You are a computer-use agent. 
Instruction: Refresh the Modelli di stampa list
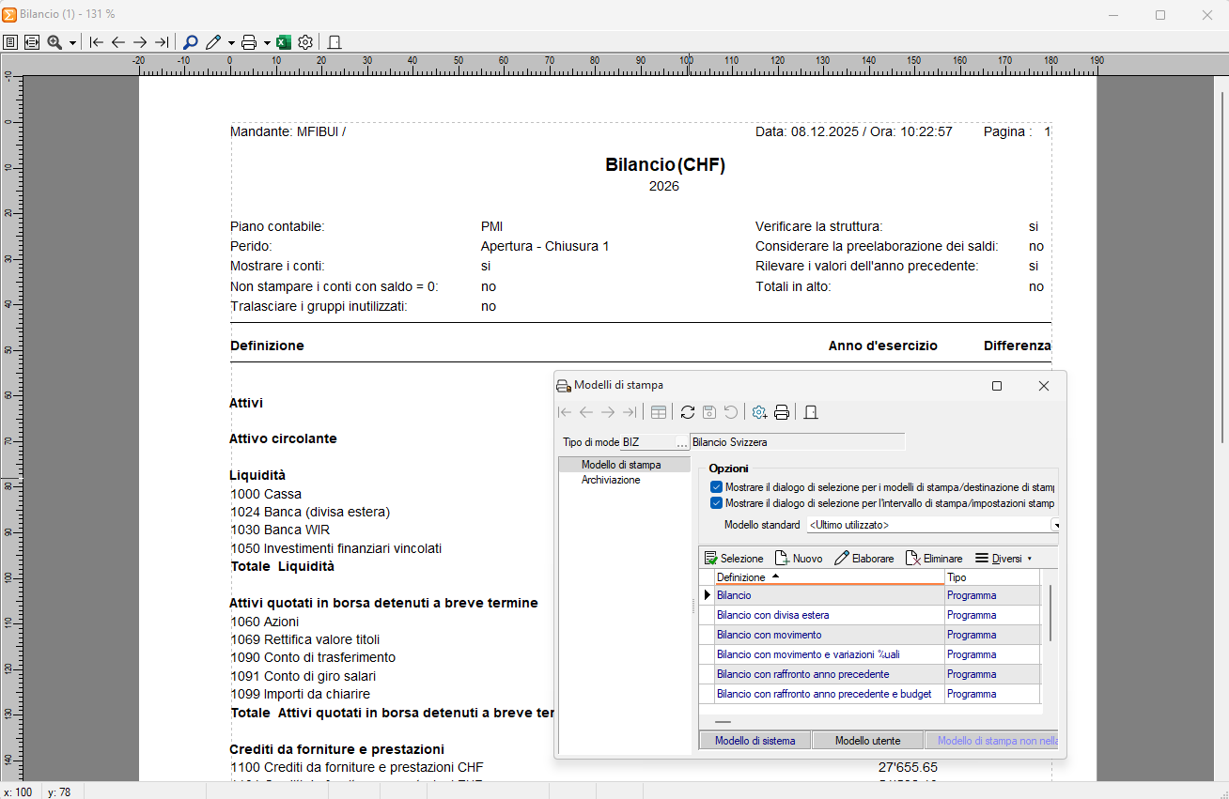tap(688, 412)
